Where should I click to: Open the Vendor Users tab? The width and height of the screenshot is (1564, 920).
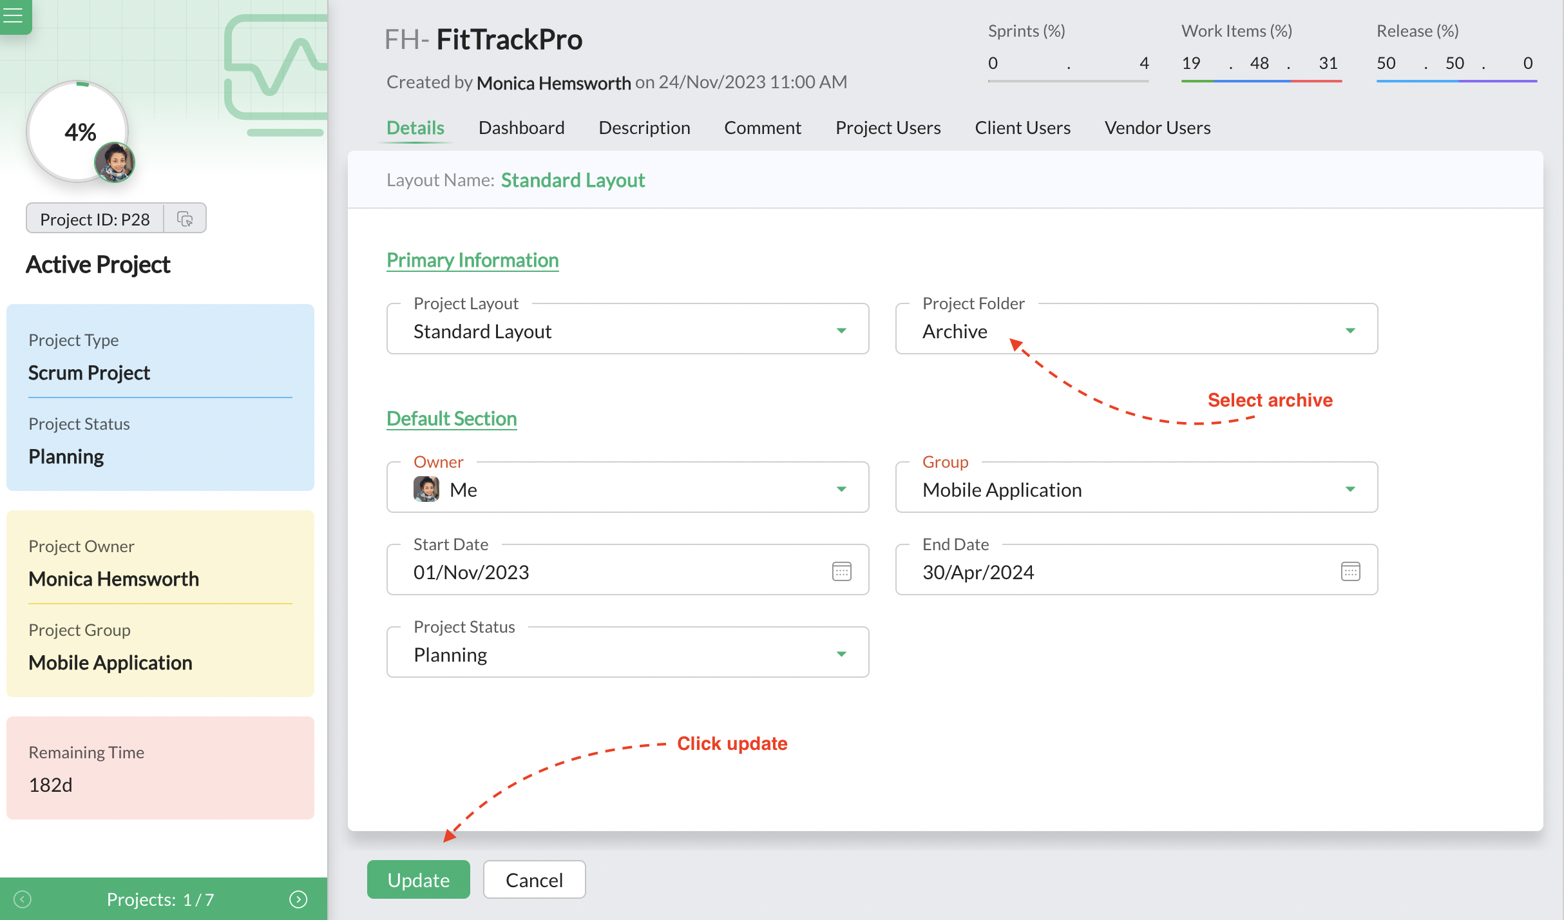[1158, 128]
